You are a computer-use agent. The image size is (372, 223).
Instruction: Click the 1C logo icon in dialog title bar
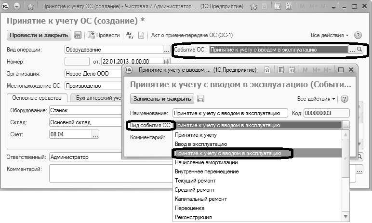click(129, 70)
